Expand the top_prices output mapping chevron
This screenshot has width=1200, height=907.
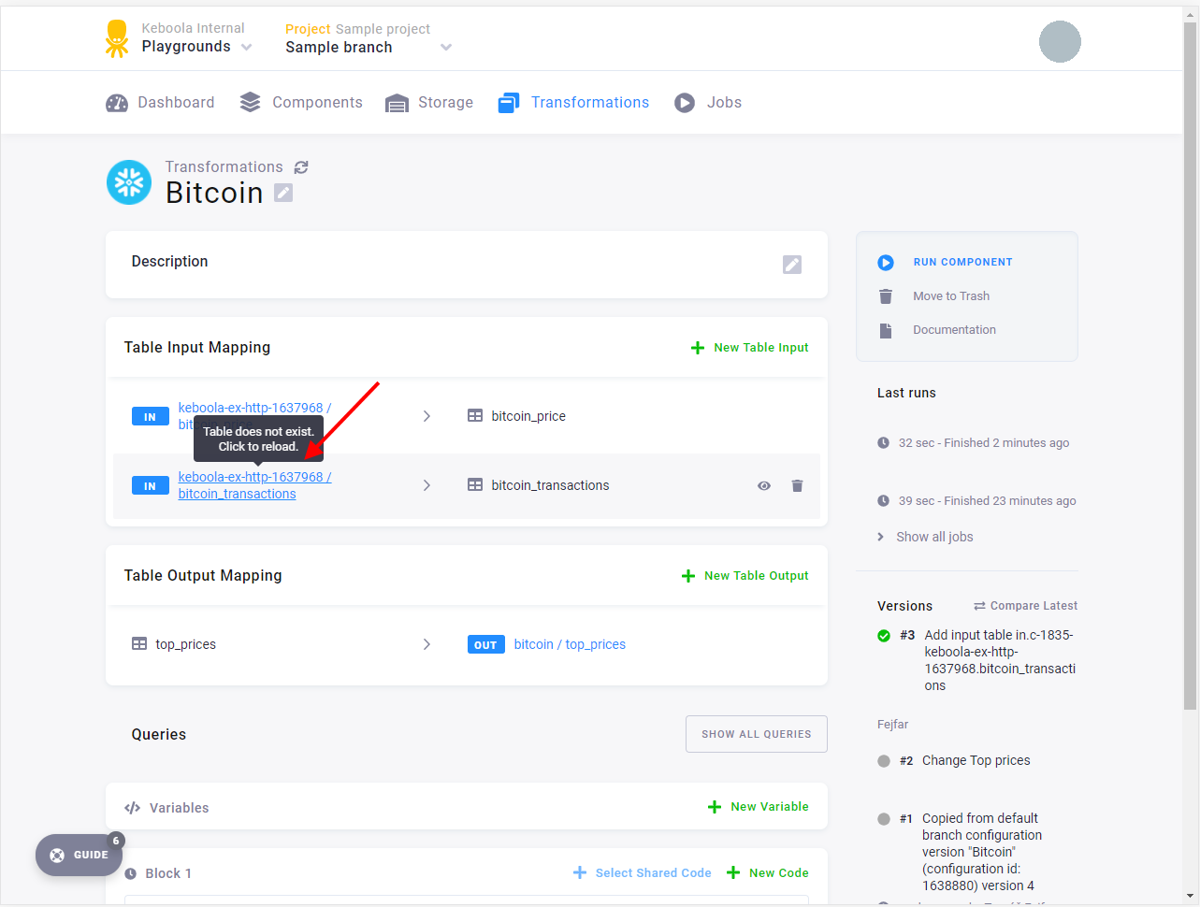click(427, 644)
